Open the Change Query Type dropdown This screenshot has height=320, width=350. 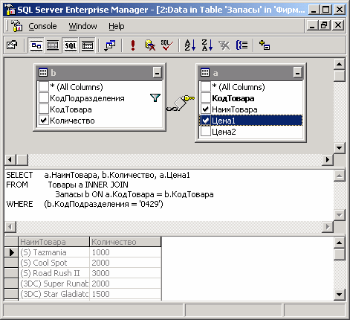pyautogui.click(x=110, y=45)
